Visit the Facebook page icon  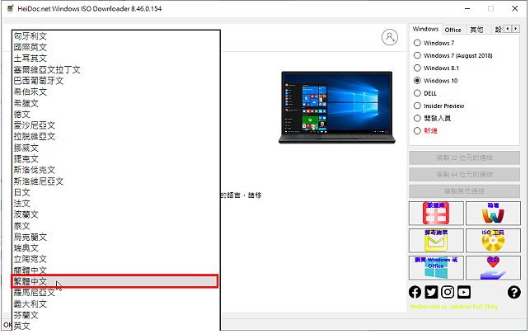(415, 292)
